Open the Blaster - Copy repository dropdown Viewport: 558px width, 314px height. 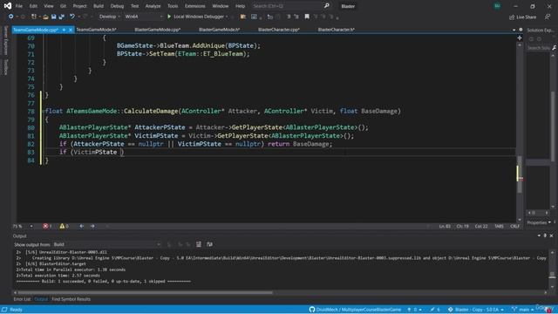(476, 310)
